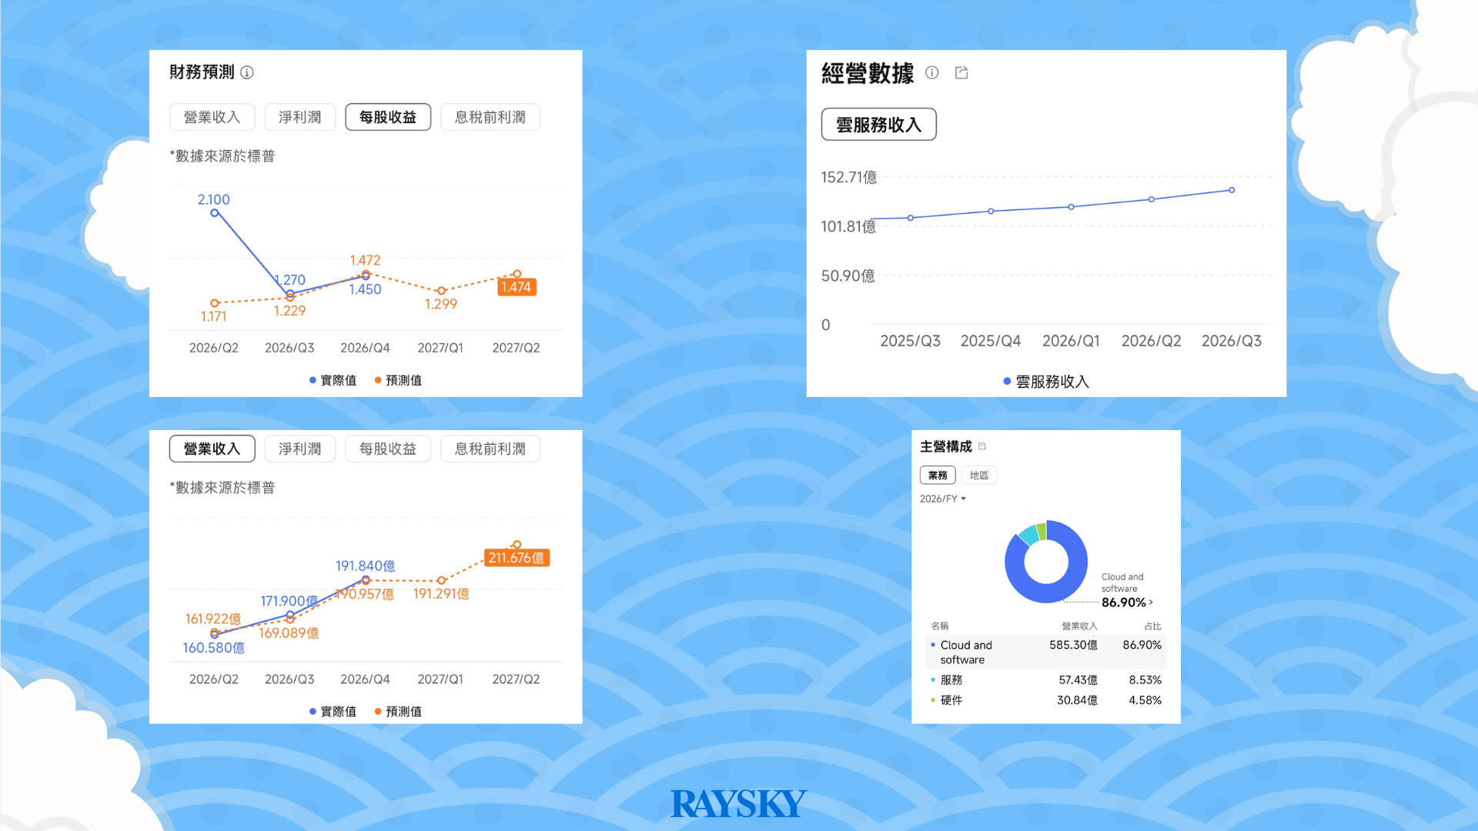Image resolution: width=1478 pixels, height=831 pixels.
Task: Toggle 預測值 legend in the revenue forecast chart
Action: pyautogui.click(x=398, y=712)
